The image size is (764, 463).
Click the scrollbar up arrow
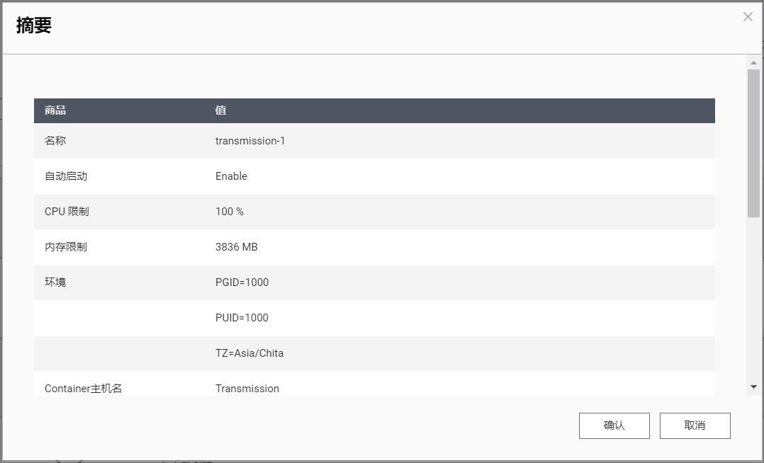pos(753,63)
